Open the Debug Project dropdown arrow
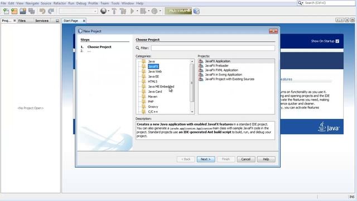Viewport: 357px width, 201px height. [x=149, y=11]
